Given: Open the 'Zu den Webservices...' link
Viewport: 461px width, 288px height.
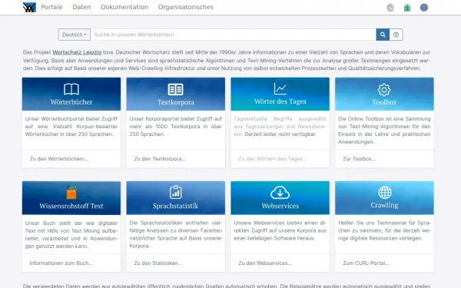Looking at the screenshot, I should 265,263.
